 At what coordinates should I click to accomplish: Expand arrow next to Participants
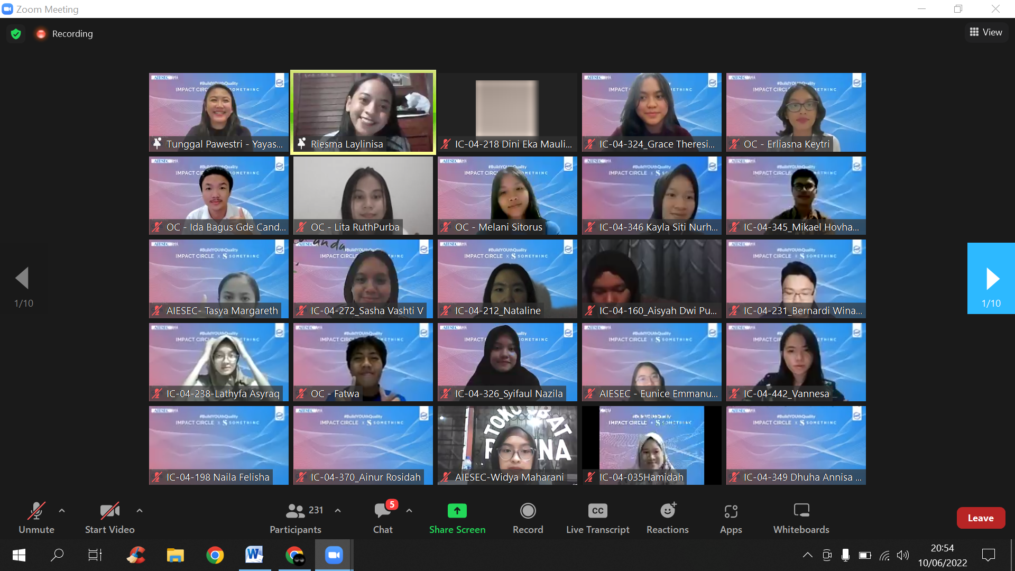point(338,511)
